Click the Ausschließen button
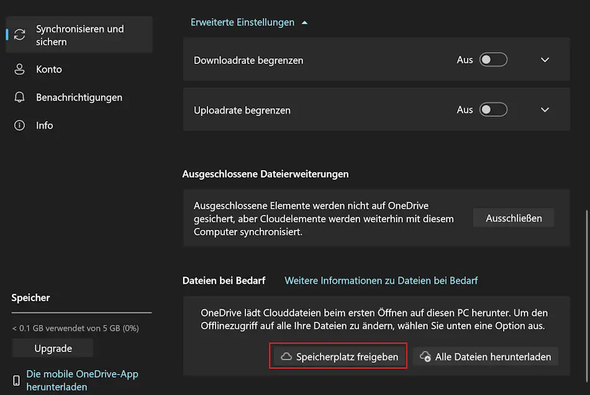590x395 pixels. pyautogui.click(x=513, y=217)
